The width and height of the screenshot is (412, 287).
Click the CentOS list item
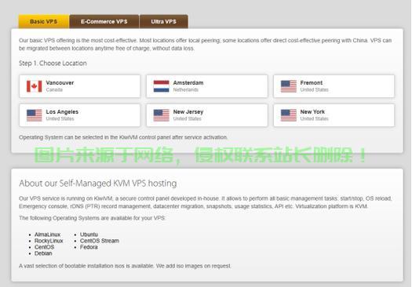(x=45, y=247)
